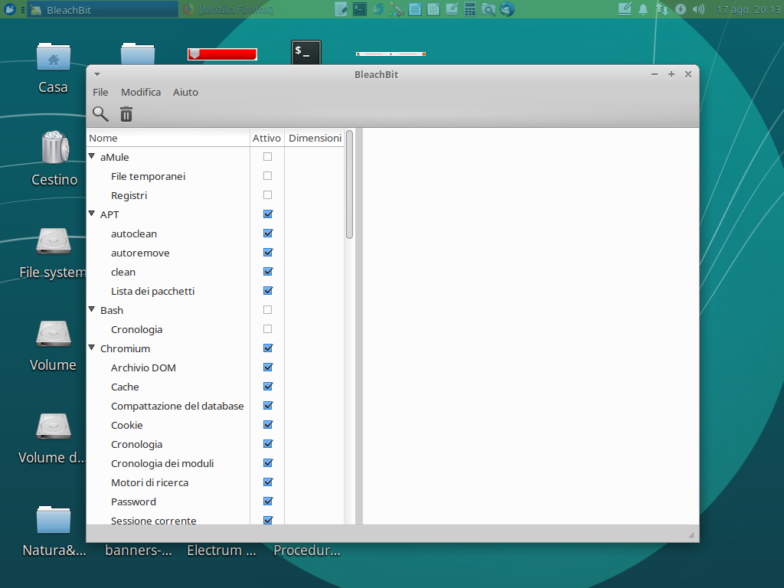Select the Motori di ricerca row
Image resolution: width=784 pixels, height=588 pixels.
pos(215,482)
